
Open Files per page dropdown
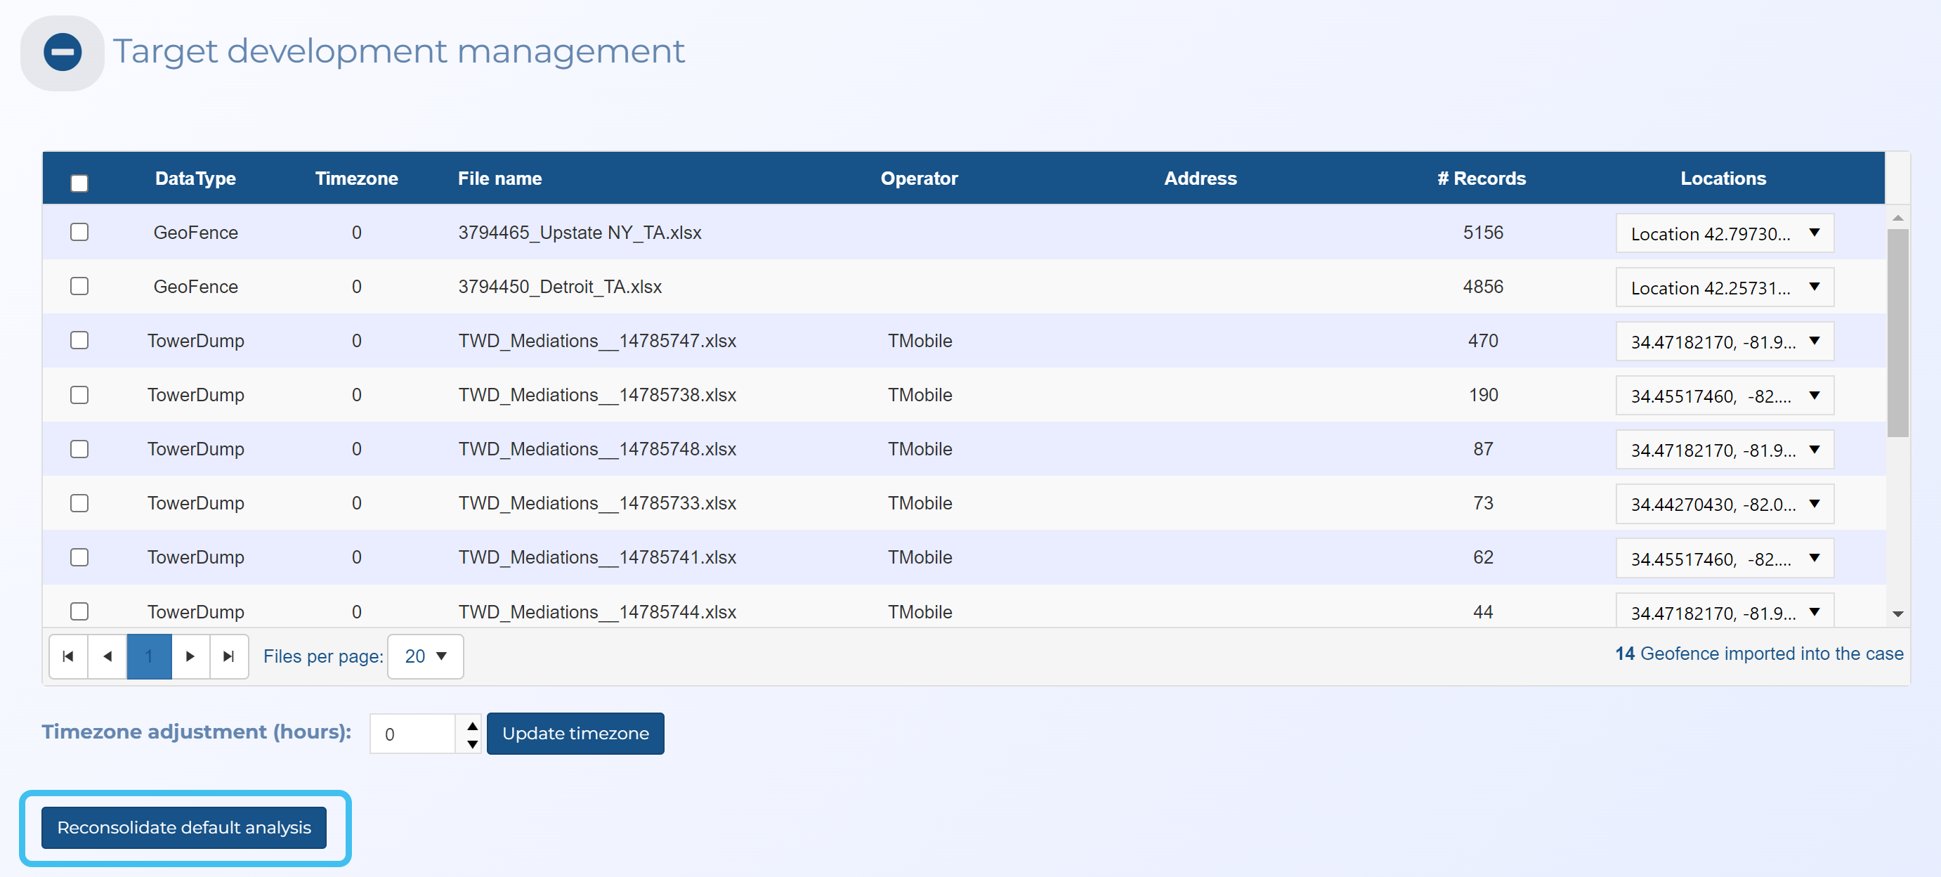point(426,656)
